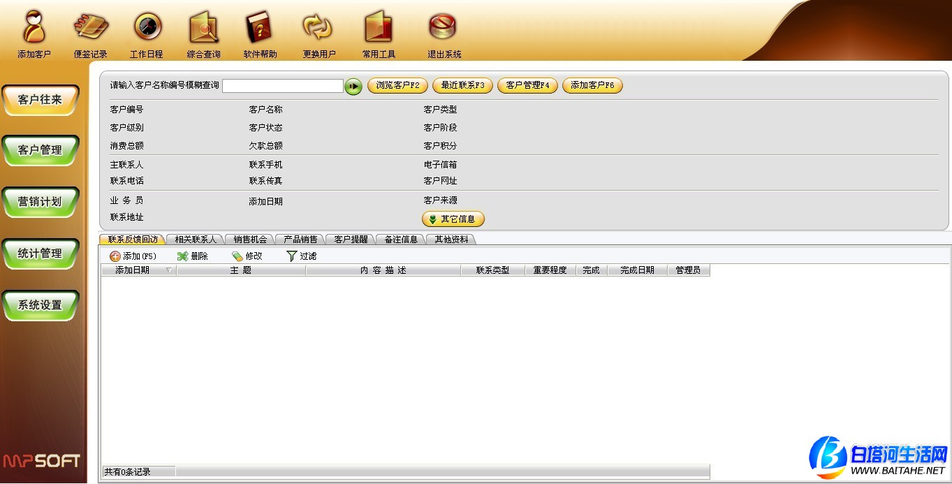This screenshot has height=484, width=952.
Task: Click 过滤 filter funnel item
Action: 302,256
